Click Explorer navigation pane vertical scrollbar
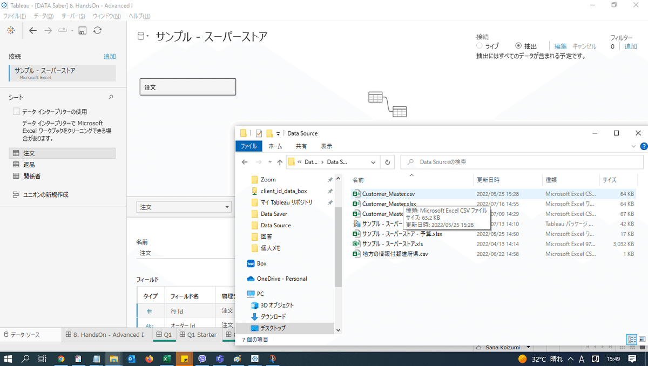The width and height of the screenshot is (648, 366). (x=339, y=248)
